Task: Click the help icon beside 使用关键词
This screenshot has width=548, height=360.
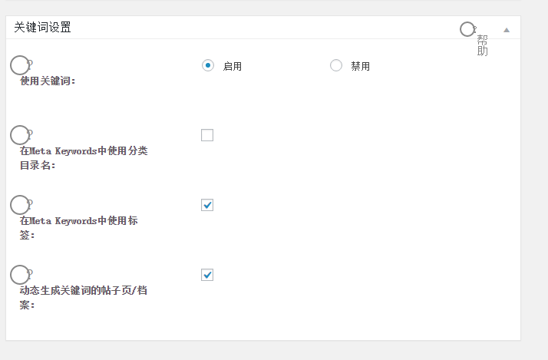Action: point(20,65)
